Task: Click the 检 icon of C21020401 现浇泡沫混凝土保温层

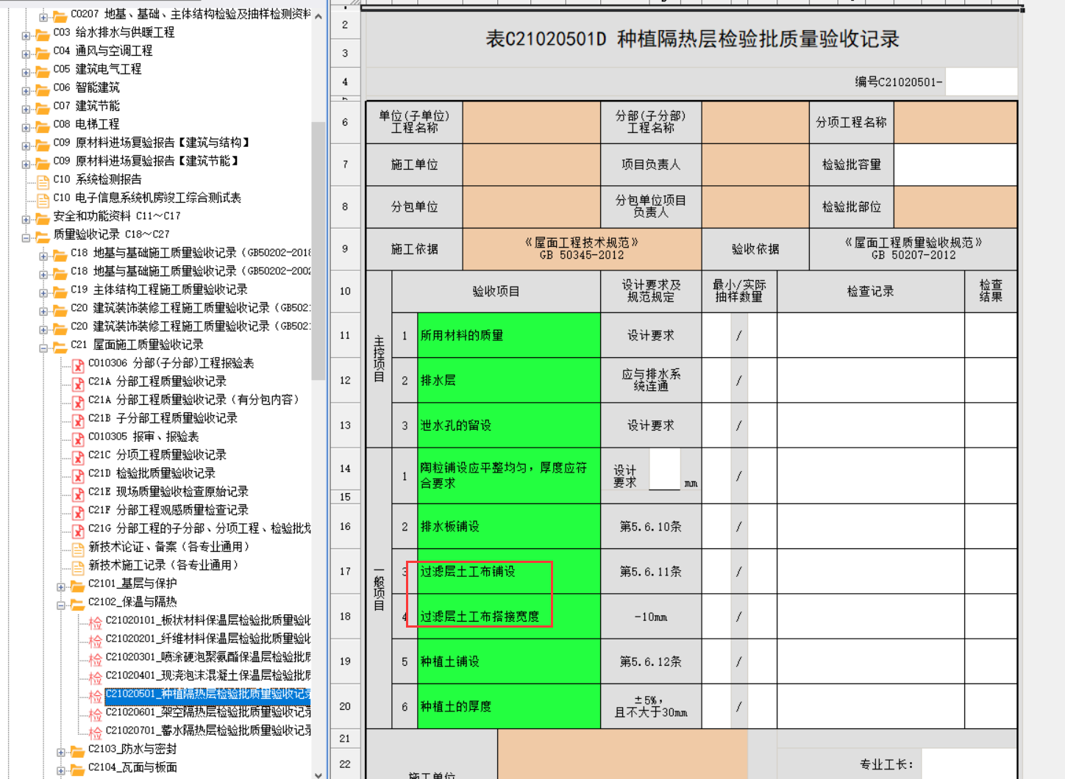Action: tap(96, 678)
